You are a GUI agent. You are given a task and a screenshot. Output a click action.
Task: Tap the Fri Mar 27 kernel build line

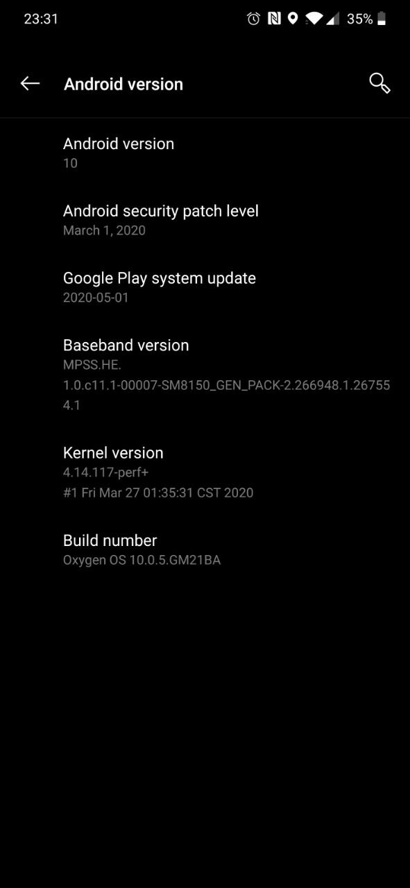pos(158,493)
